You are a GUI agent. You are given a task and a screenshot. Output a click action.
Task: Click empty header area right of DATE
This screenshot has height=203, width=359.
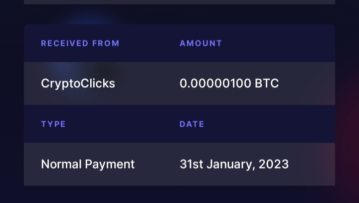(x=269, y=124)
